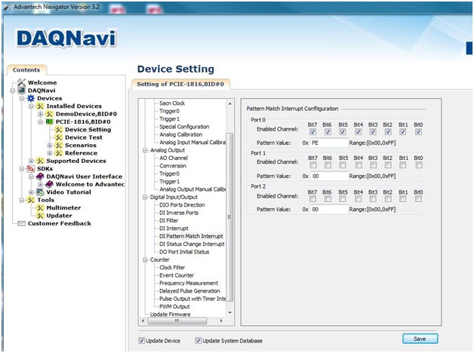The image size is (474, 353).
Task: Open the PWM Output settings
Action: (x=174, y=306)
